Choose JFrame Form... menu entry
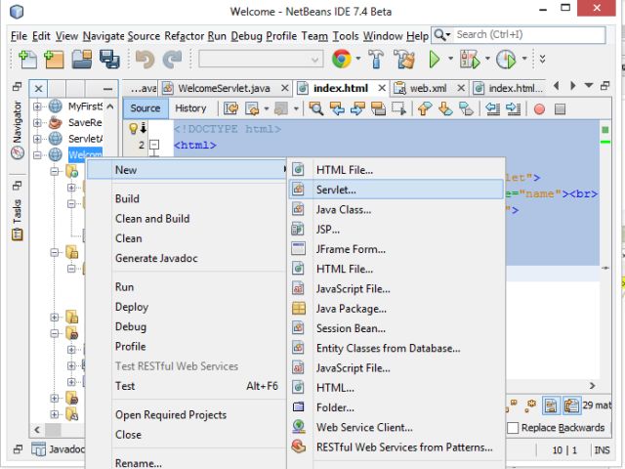Screen dimensions: 625x469 click(396, 249)
